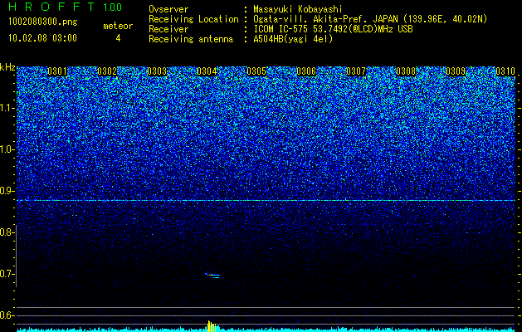Click the 0307 time marker label
Image resolution: width=522 pixels, height=332 pixels.
356,71
